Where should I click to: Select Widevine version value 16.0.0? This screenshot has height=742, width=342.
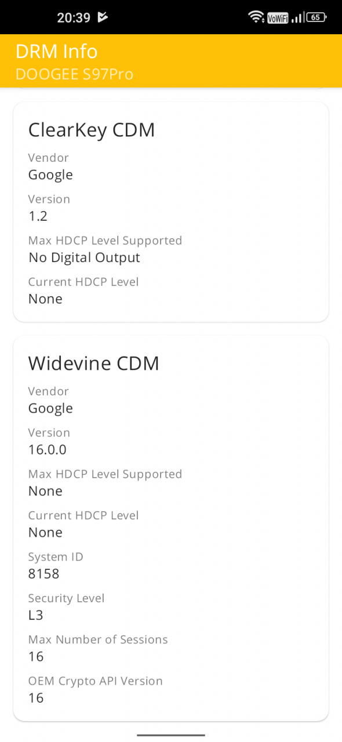[x=48, y=450]
